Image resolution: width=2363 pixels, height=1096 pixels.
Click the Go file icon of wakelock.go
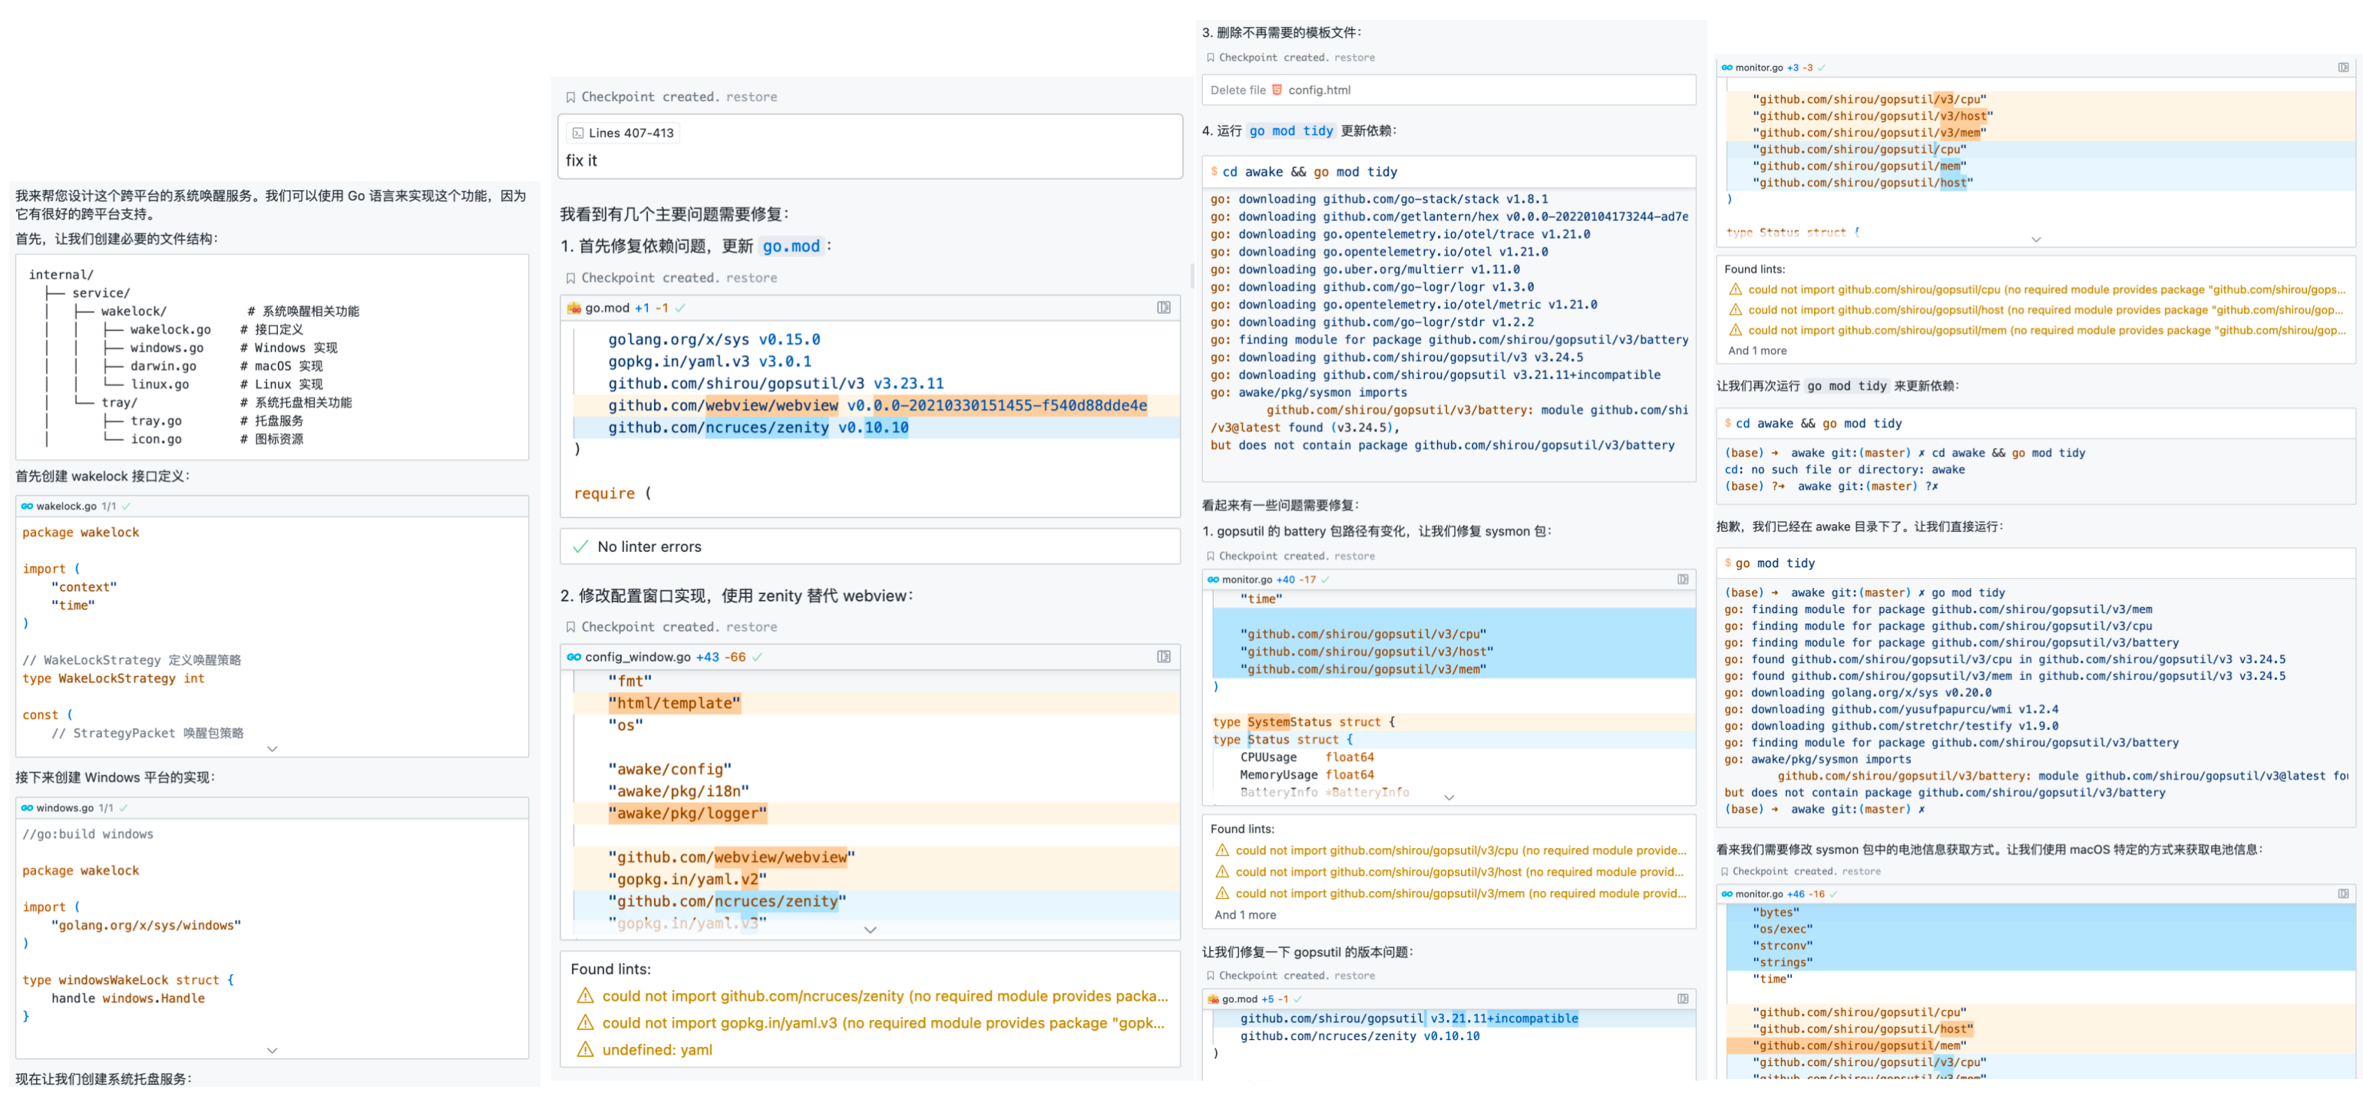[28, 507]
